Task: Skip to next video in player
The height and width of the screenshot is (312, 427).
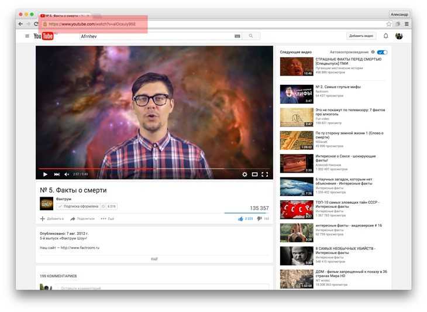Action: coord(57,174)
